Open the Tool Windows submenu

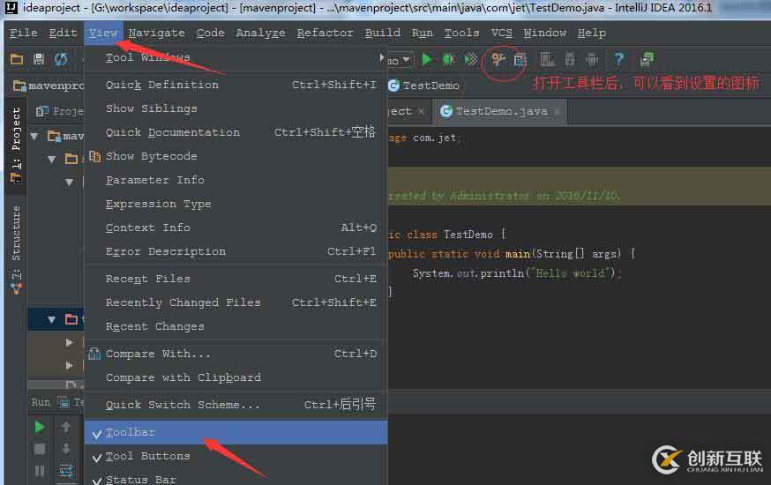236,58
